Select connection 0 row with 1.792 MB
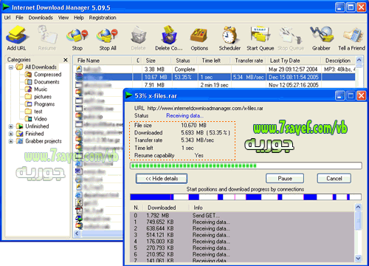 click(x=242, y=216)
